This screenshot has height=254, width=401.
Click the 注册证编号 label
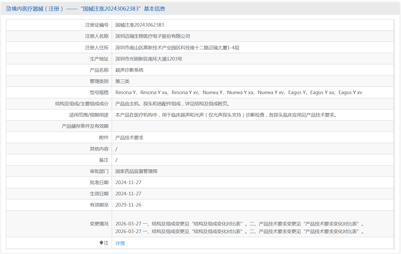97,25
